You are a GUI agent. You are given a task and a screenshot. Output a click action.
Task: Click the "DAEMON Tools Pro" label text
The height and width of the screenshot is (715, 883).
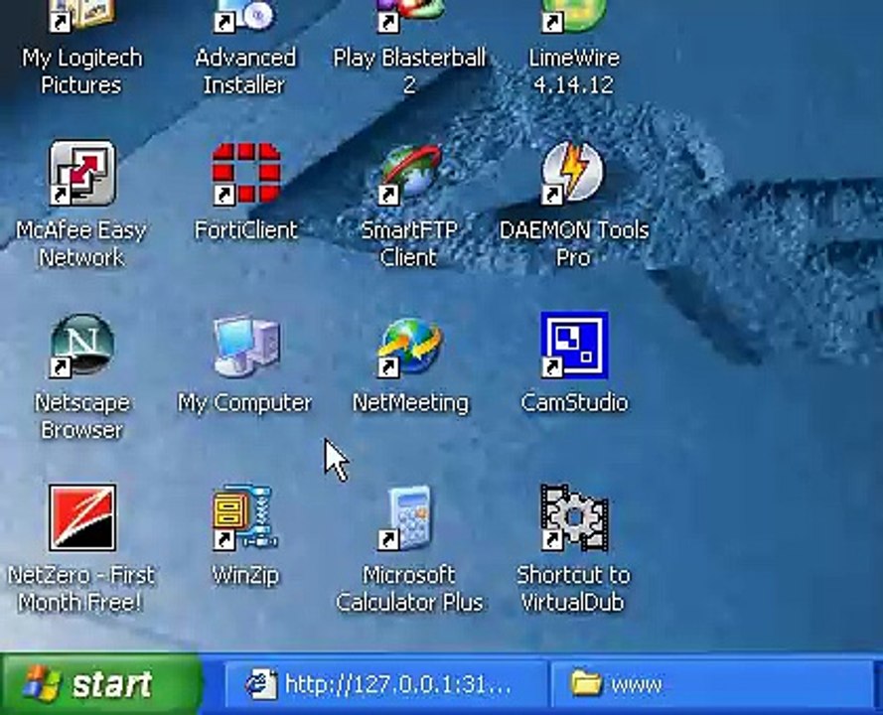(x=574, y=243)
